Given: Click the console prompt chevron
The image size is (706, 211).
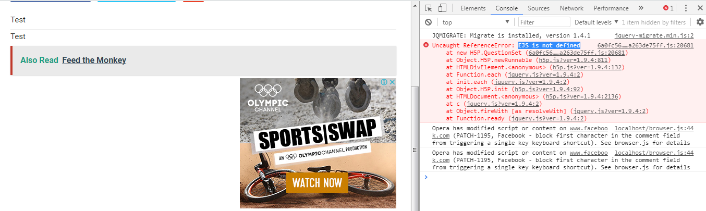Looking at the screenshot, I should coord(426,177).
